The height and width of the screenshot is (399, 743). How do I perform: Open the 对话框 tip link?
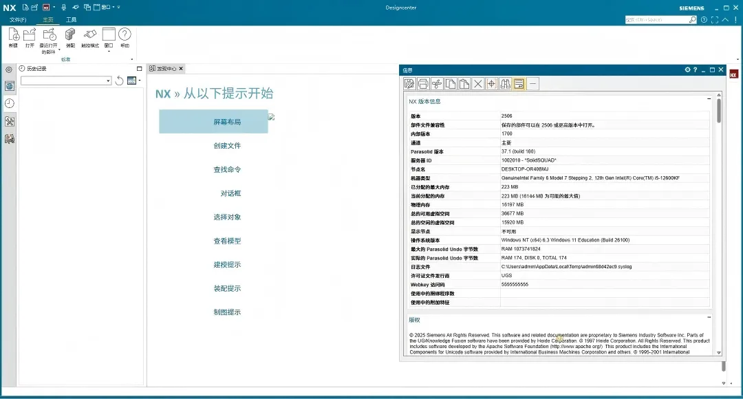230,193
